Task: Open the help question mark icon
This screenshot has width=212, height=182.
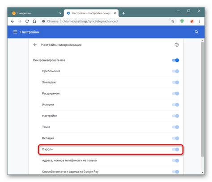Action: [x=177, y=45]
